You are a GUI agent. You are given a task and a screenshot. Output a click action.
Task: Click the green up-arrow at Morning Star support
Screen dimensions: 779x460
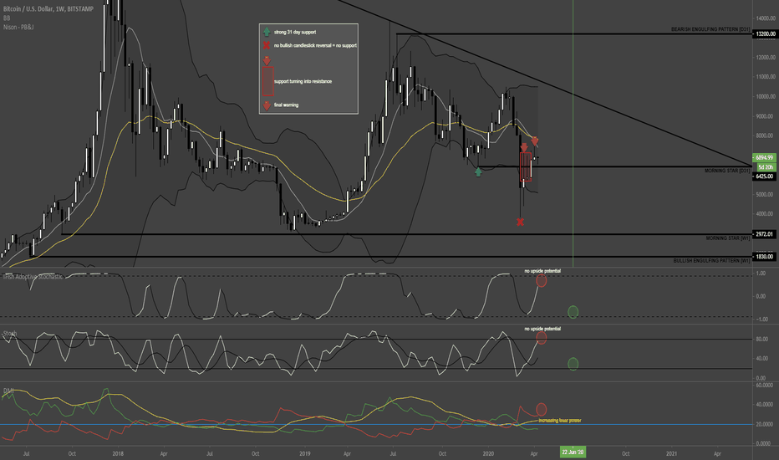tap(478, 171)
